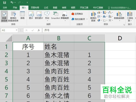The height and width of the screenshot is (102, 136).
Task: Insert a 表格 table
Action: (22, 15)
